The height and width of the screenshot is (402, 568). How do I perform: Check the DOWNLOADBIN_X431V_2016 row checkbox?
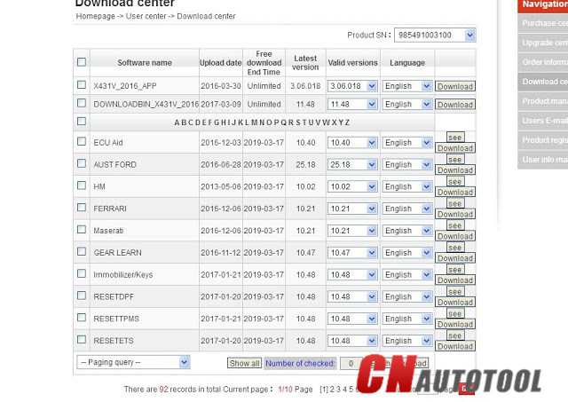coord(82,103)
